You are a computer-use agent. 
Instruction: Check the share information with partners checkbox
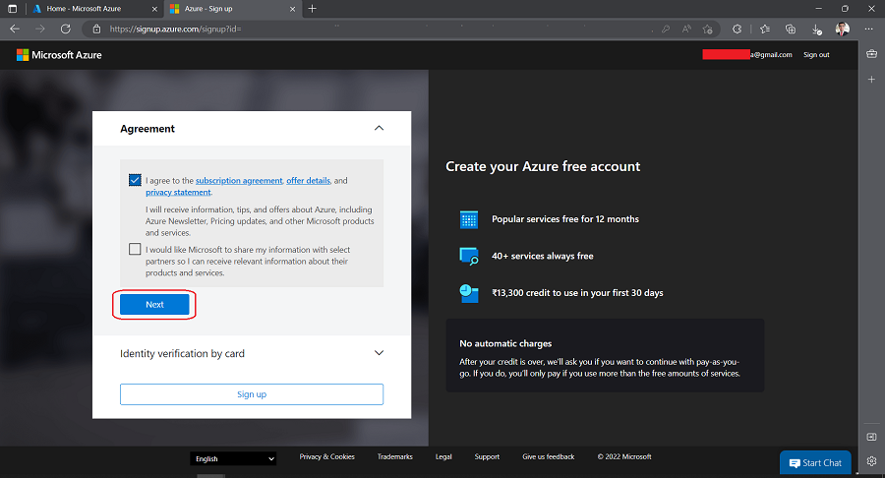pos(135,250)
